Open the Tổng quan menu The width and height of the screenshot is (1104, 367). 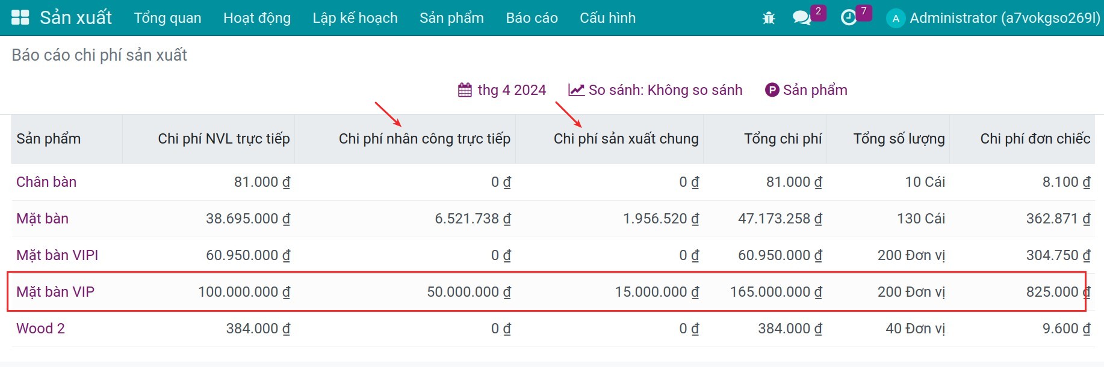tap(168, 18)
